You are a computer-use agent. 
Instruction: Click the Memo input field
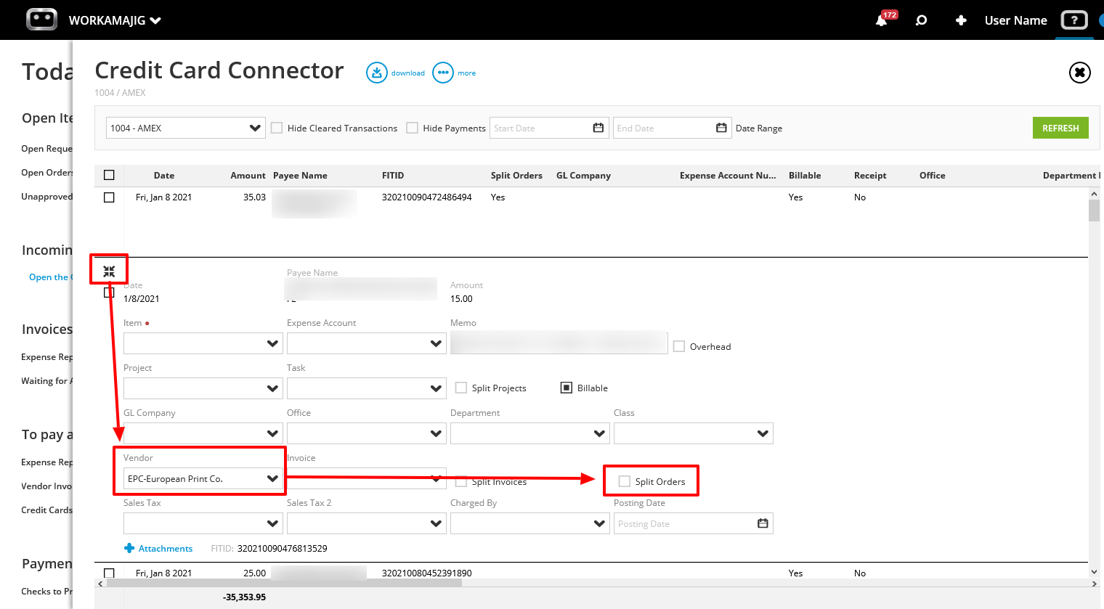559,342
